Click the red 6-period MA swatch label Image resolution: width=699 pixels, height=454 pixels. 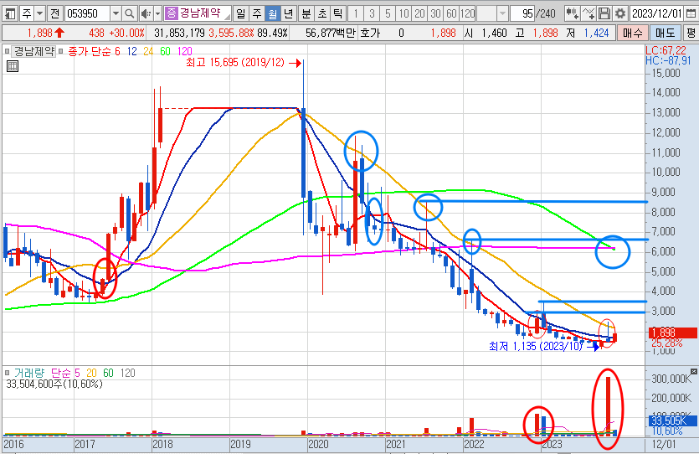(118, 51)
